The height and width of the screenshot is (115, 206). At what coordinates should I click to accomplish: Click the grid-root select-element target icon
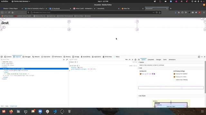(x=153, y=74)
